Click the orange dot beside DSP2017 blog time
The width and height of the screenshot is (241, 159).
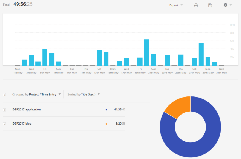point(107,124)
